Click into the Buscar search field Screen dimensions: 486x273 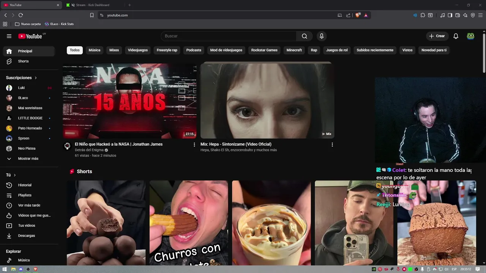(229, 36)
